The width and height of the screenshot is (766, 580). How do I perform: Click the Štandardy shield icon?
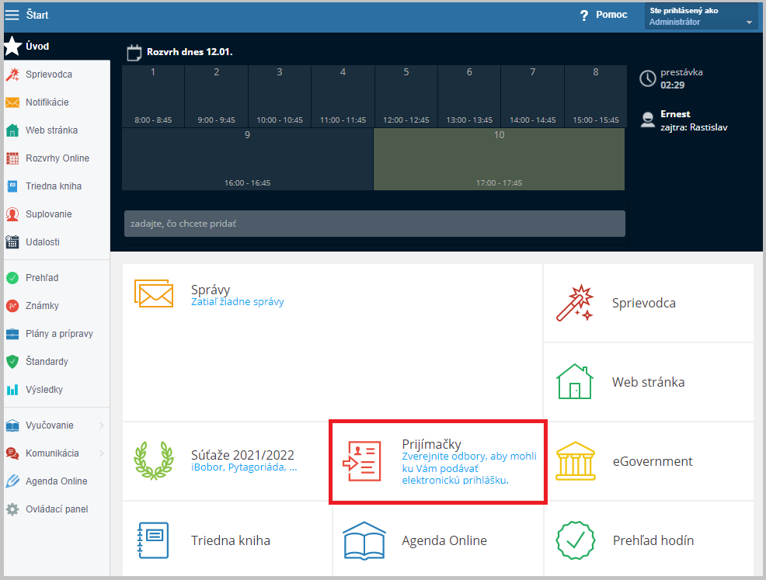[12, 362]
